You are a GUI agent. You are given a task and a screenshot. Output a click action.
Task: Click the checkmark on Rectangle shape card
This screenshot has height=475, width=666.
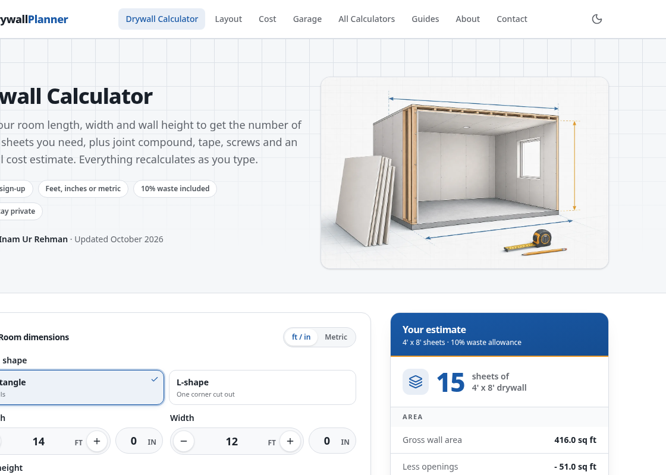click(155, 379)
